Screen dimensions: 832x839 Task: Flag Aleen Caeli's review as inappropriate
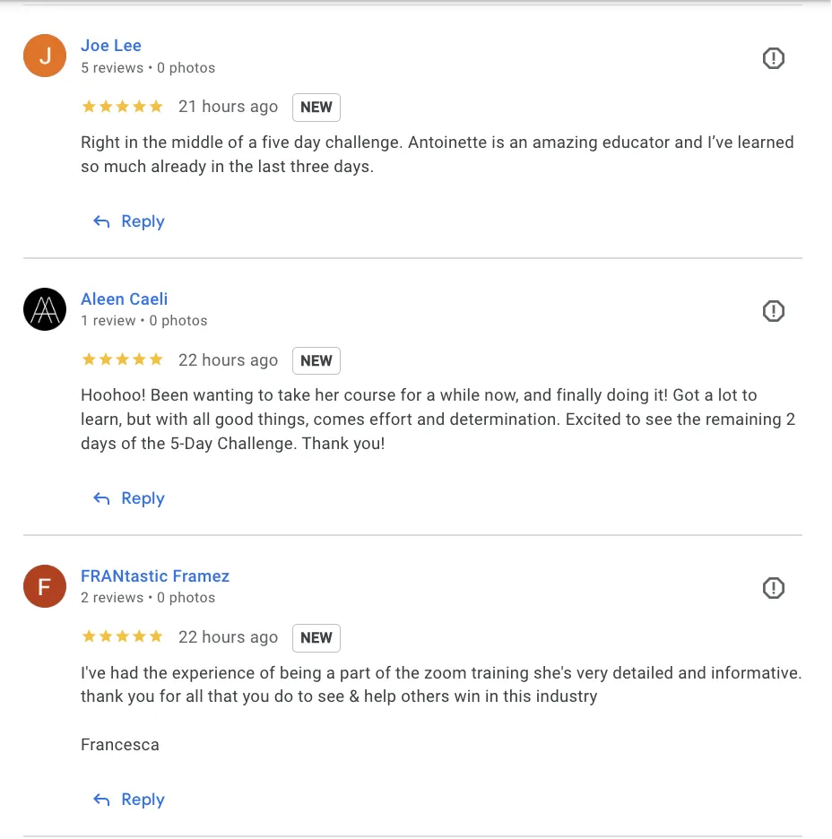(773, 311)
